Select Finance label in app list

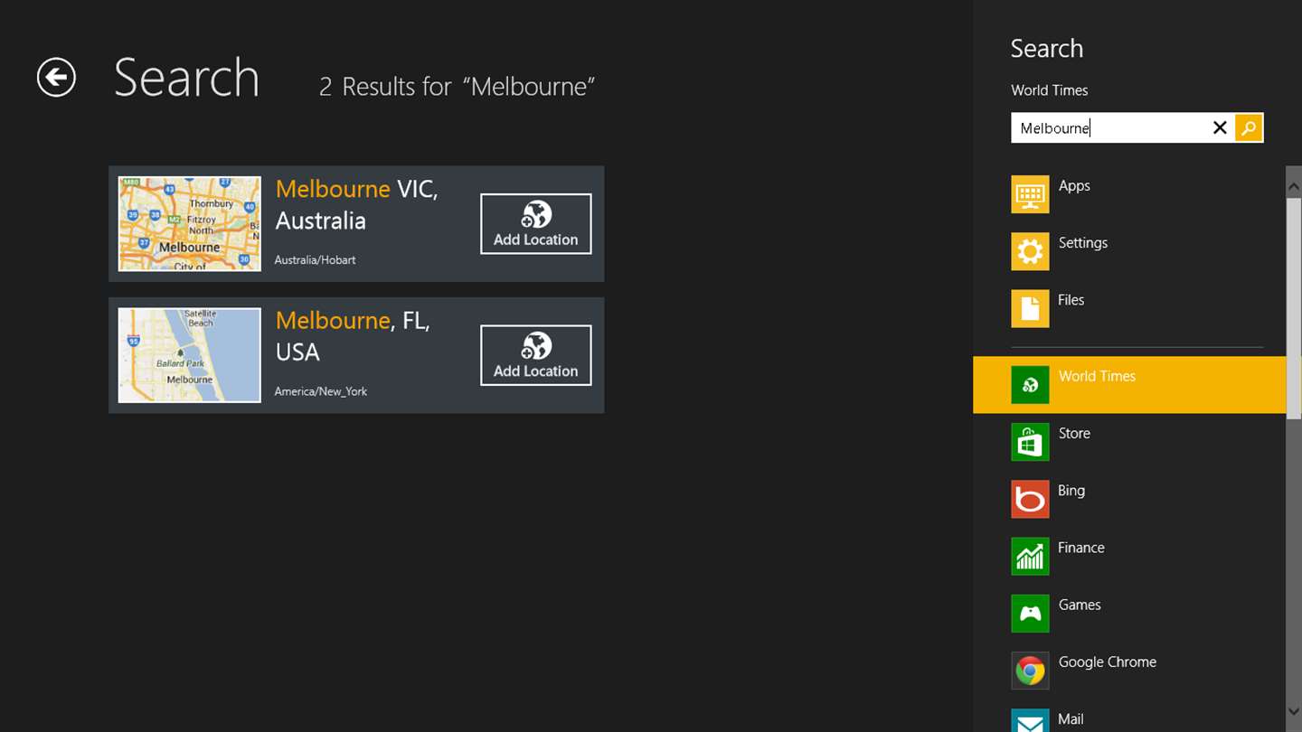1080,548
